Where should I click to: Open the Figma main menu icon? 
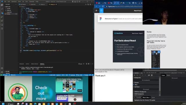click(97, 10)
